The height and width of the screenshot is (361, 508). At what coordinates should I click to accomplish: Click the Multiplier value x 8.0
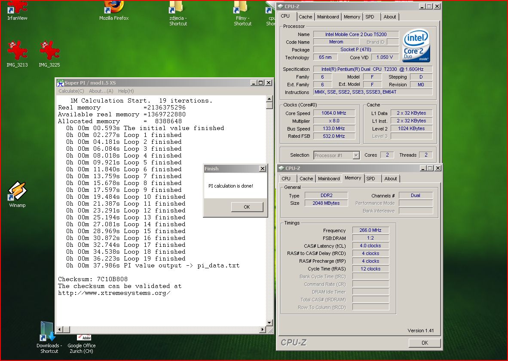click(x=334, y=121)
